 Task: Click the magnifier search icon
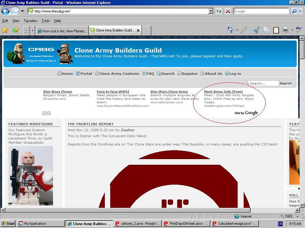pyautogui.click(x=294, y=11)
